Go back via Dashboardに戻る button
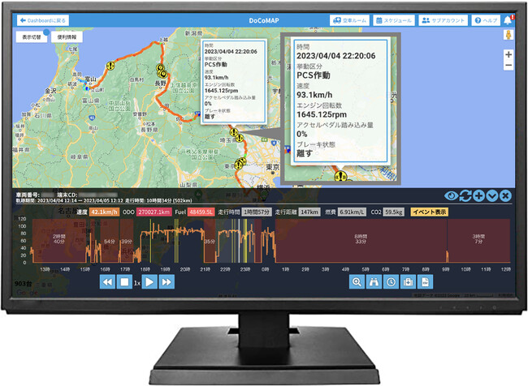 [44, 19]
